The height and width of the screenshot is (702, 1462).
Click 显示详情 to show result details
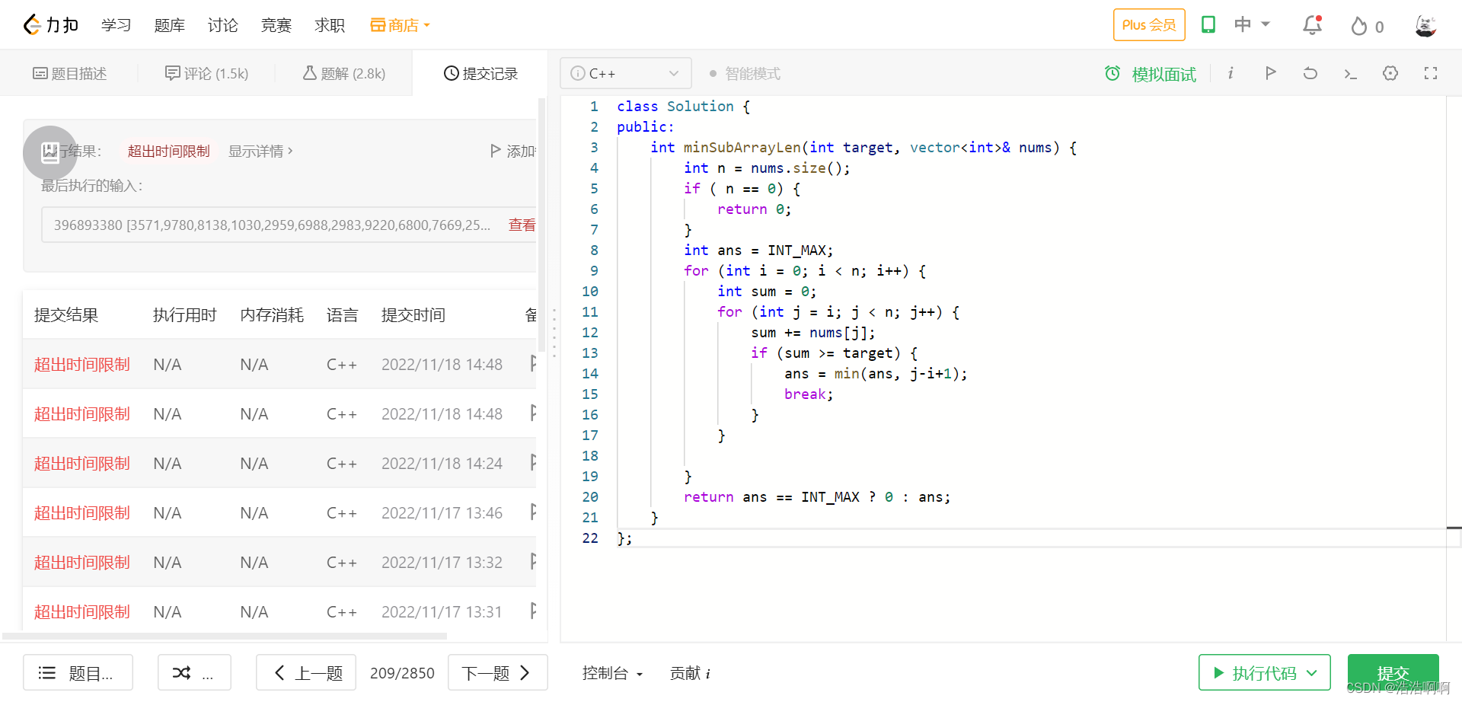pos(260,151)
